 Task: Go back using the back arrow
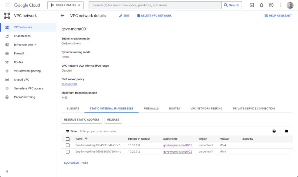(x=62, y=16)
